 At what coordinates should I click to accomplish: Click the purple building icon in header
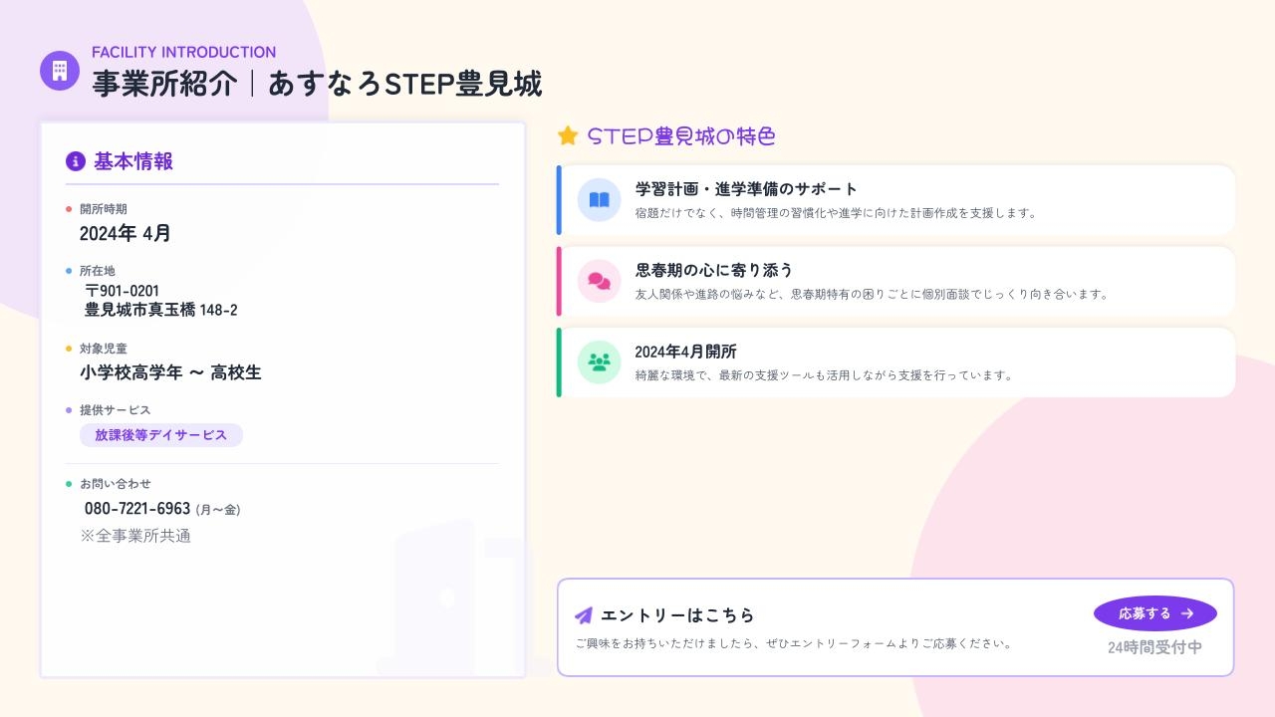click(x=60, y=71)
